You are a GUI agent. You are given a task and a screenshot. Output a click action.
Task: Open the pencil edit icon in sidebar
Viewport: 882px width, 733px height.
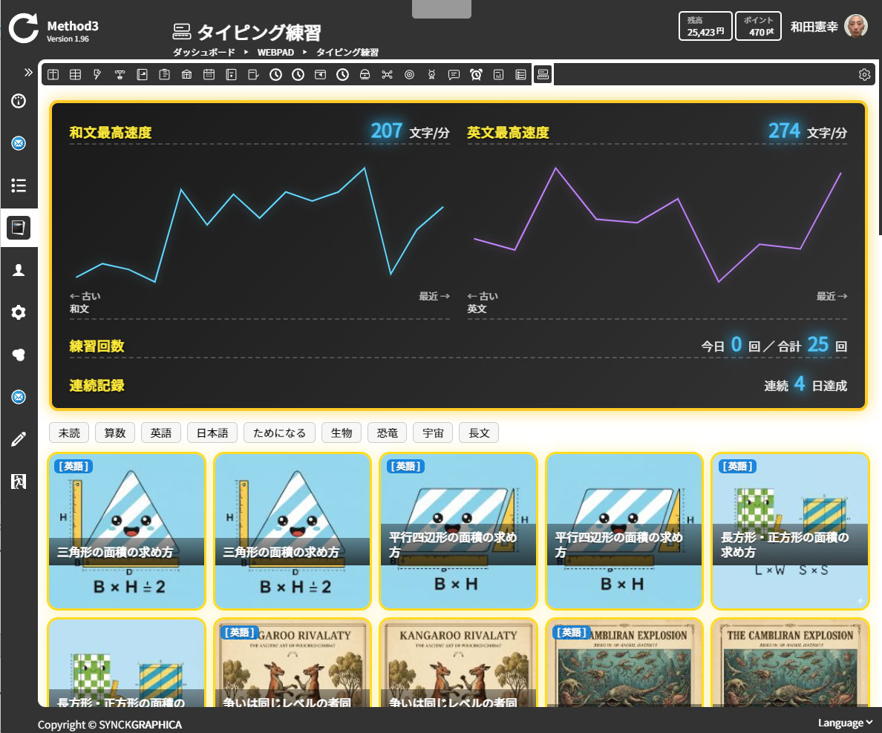click(x=19, y=439)
